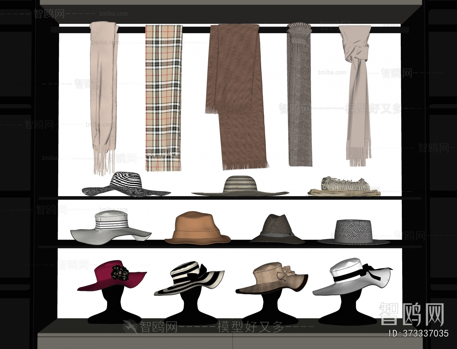
Task: Select the plaid Burberry-style scarf
Action: [x=162, y=94]
